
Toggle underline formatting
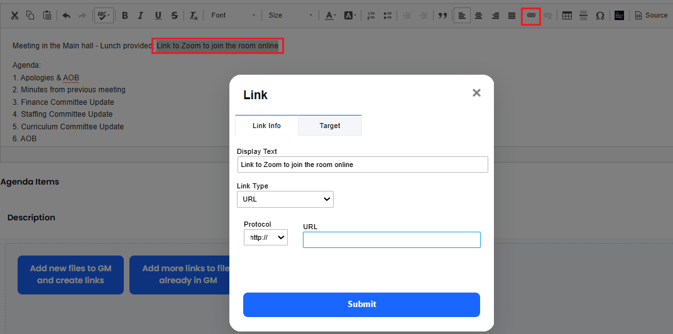coord(158,16)
